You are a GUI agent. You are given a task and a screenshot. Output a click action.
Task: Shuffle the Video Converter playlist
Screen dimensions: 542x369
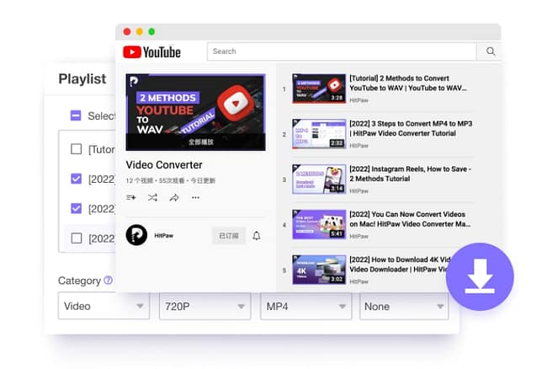(x=152, y=198)
